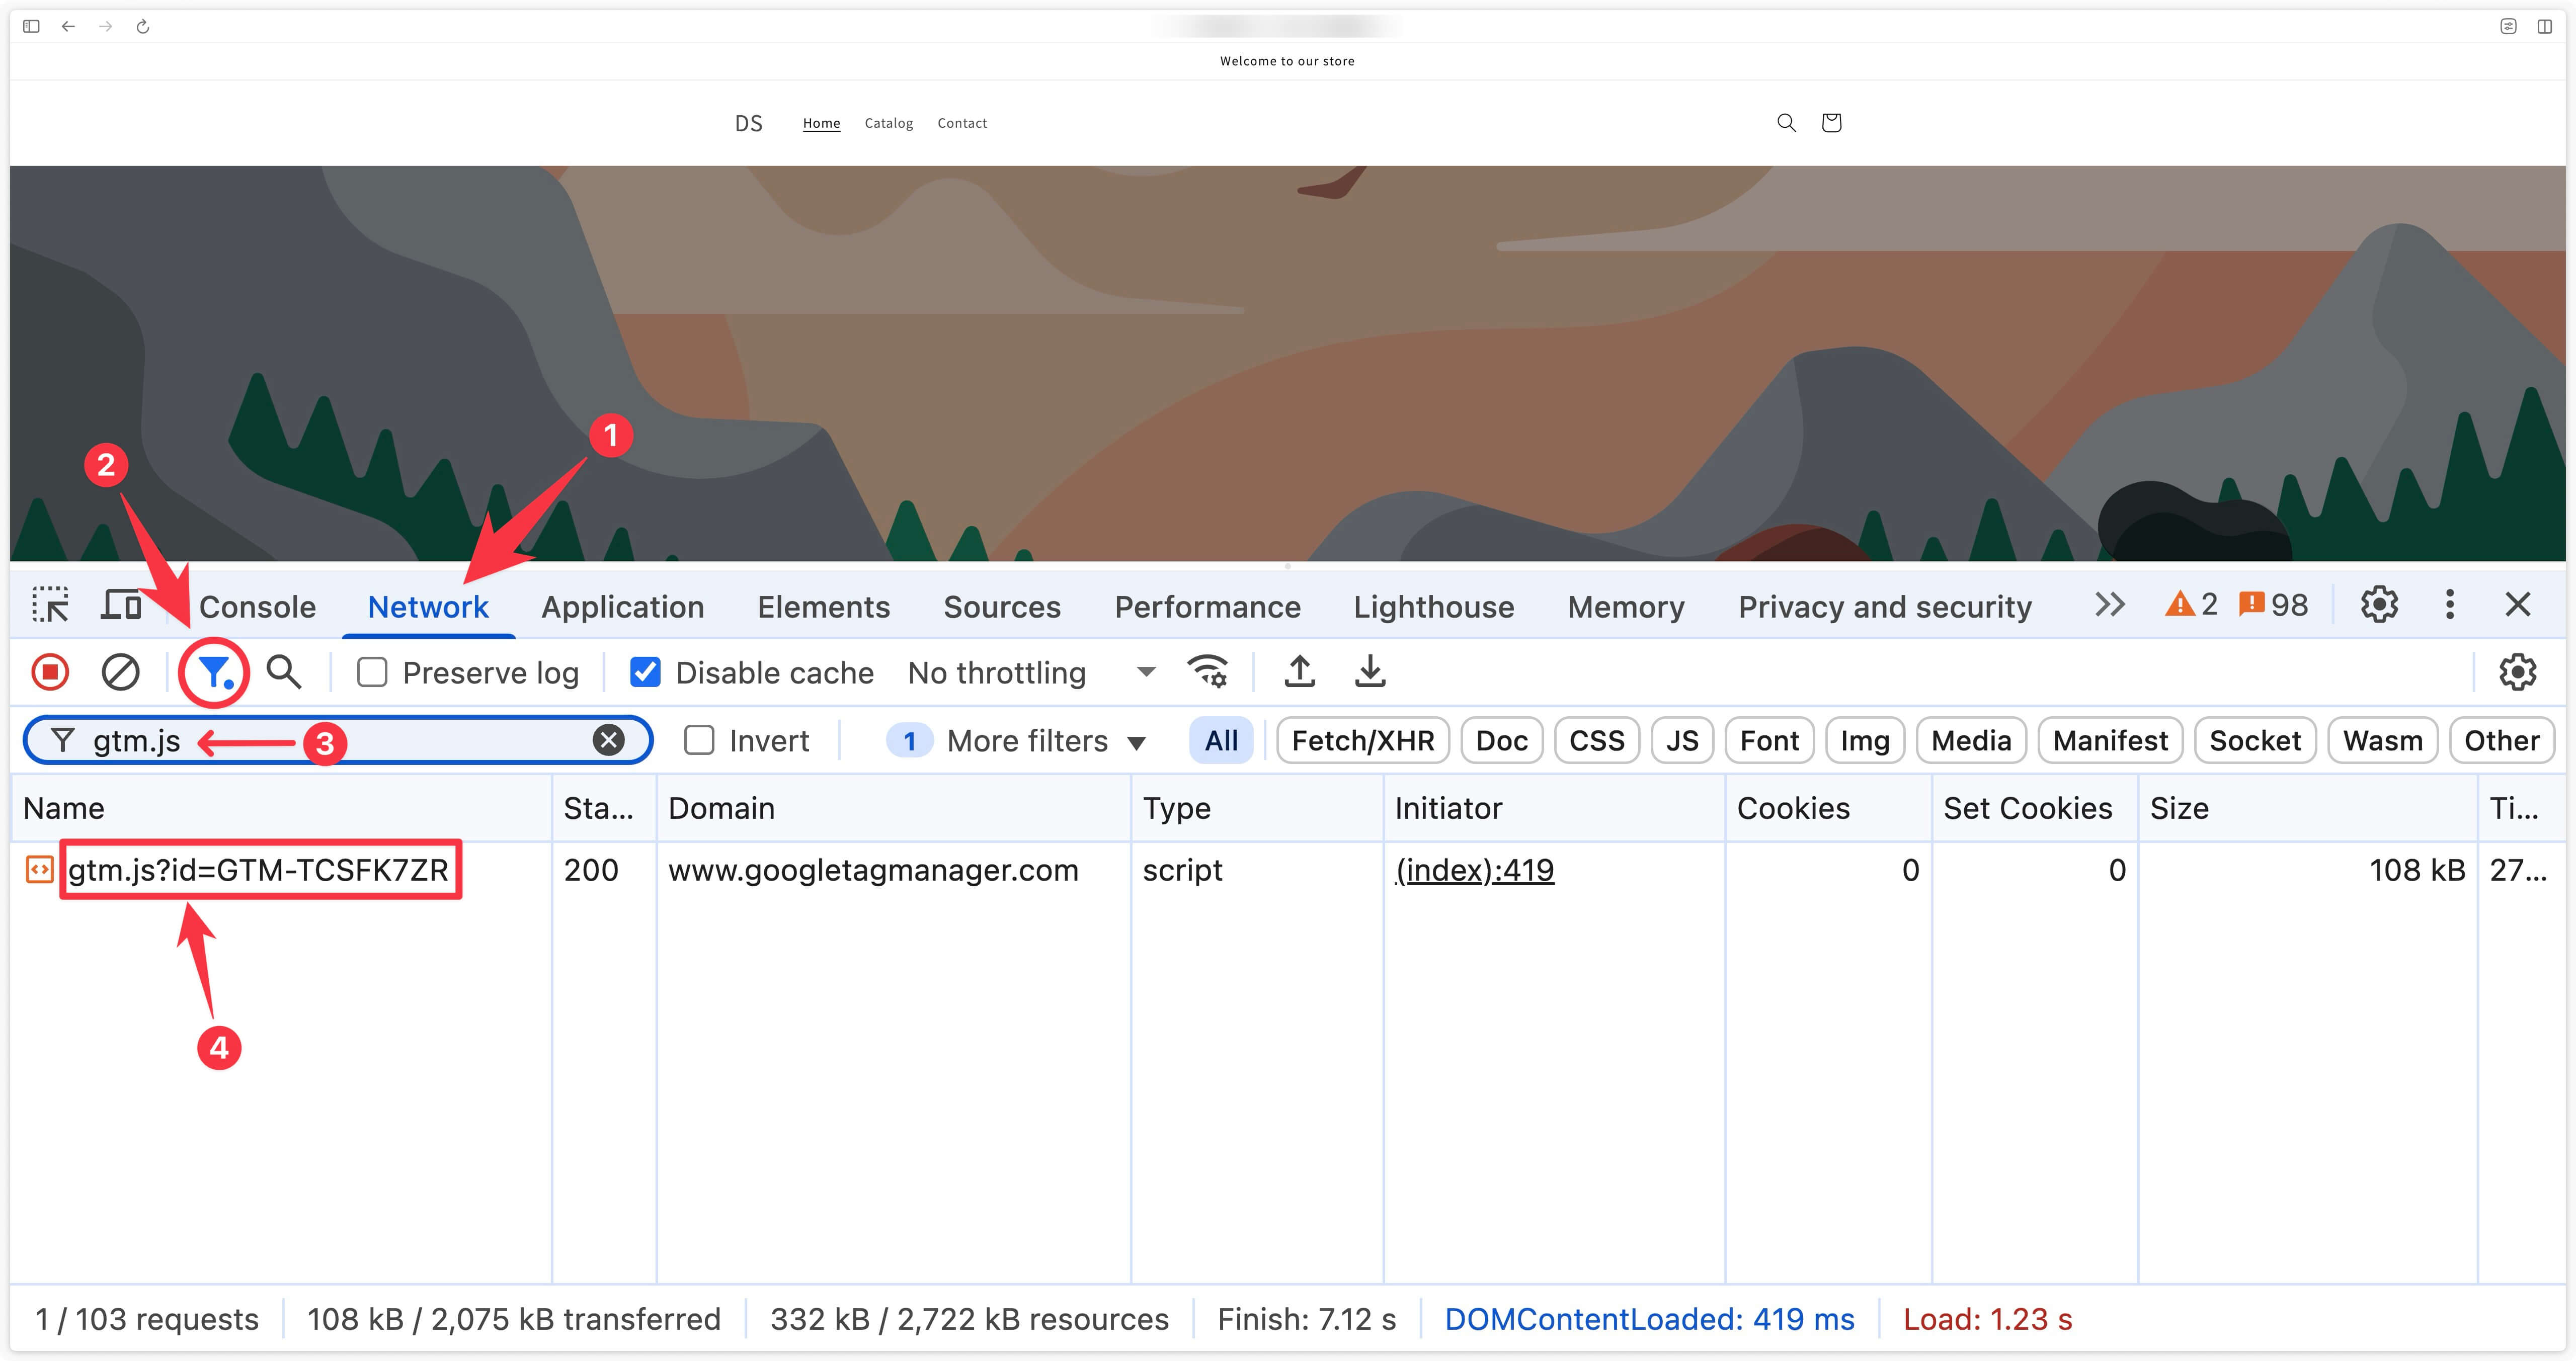Open the network search magnifier
Screen dimensions: 2576x1361
[x=284, y=672]
